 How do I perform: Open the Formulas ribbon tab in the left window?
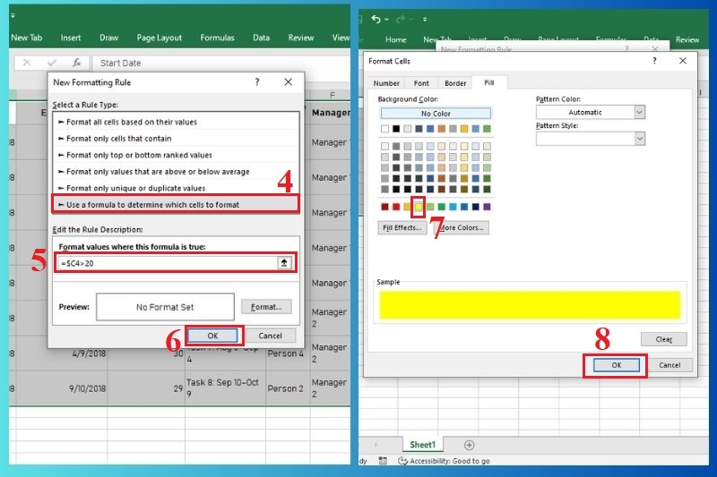217,38
